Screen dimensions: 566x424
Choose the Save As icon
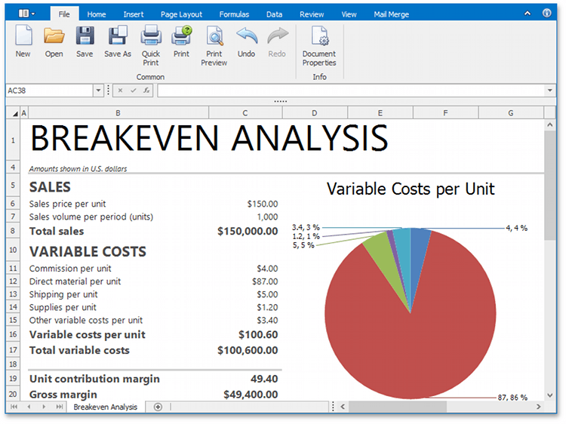[x=118, y=35]
